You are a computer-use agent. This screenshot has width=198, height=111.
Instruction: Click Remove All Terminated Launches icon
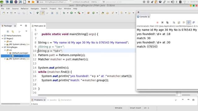coord(167,23)
